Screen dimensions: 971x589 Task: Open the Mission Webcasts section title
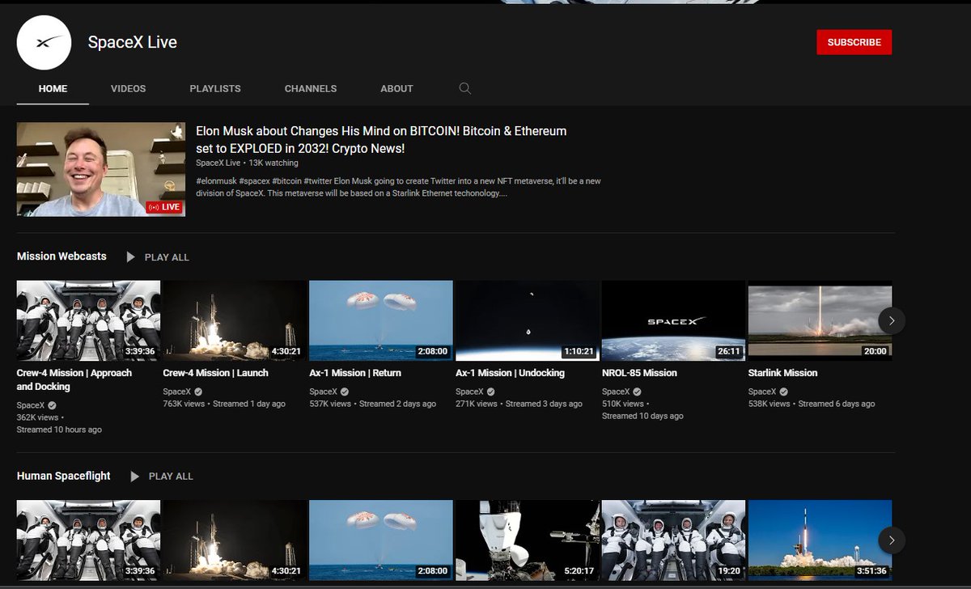[61, 256]
